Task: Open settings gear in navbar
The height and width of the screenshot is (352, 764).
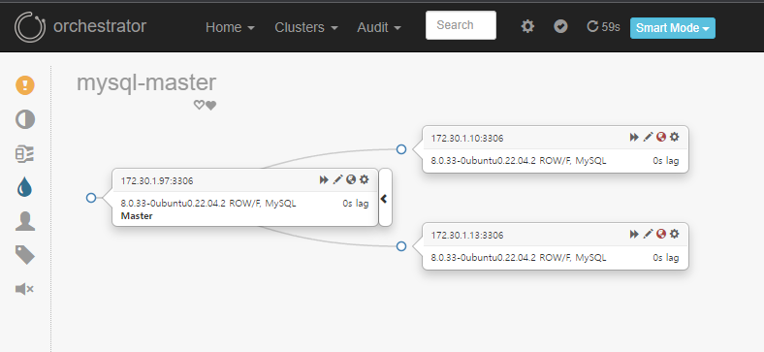Action: click(527, 26)
